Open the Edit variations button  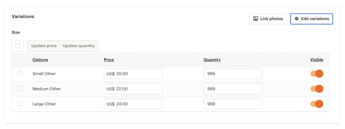(x=312, y=19)
